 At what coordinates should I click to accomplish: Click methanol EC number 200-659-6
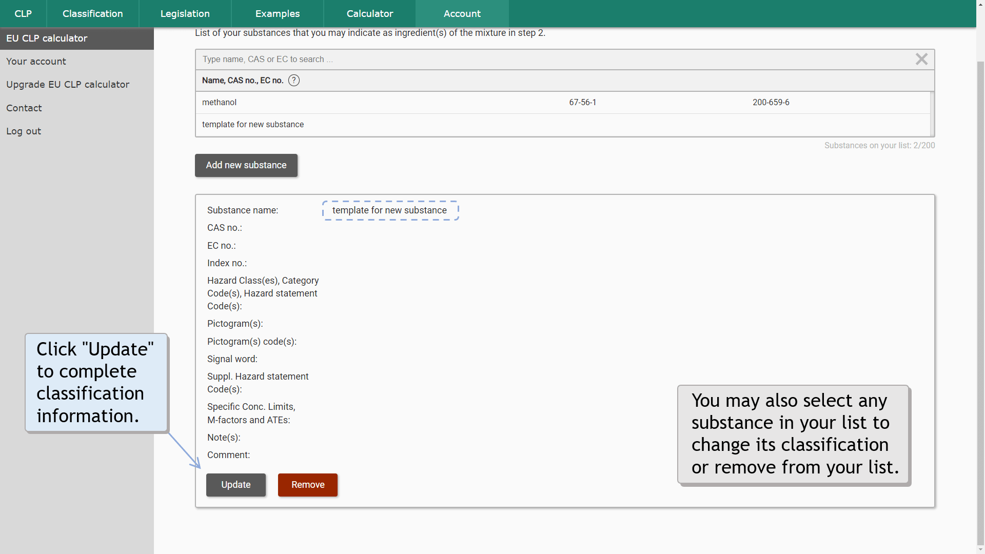pos(771,103)
